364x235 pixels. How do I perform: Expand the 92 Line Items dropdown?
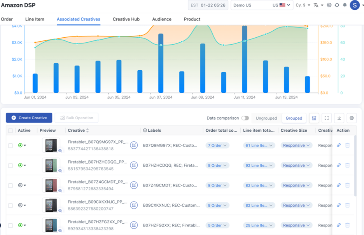point(259,165)
